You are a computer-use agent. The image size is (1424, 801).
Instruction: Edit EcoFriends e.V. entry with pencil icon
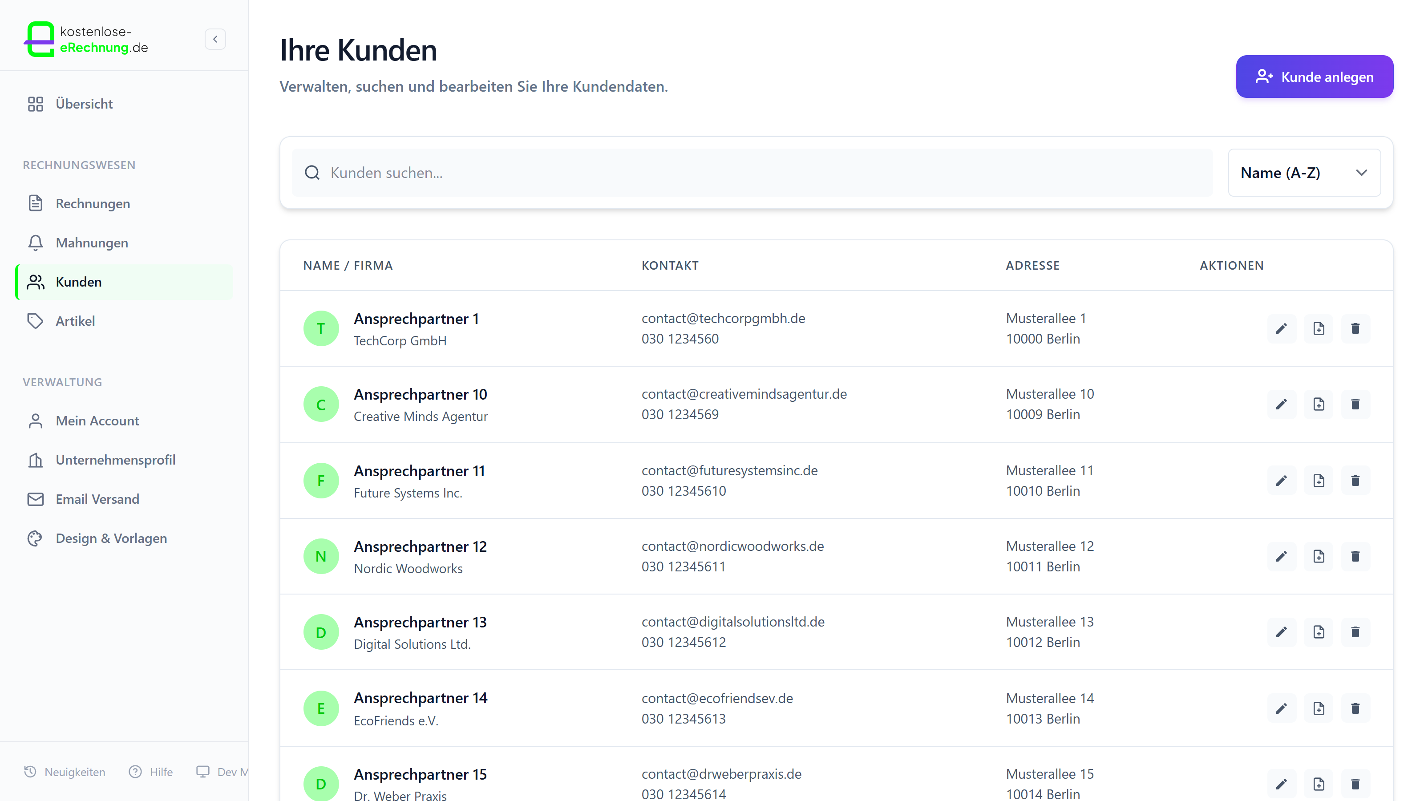coord(1282,708)
